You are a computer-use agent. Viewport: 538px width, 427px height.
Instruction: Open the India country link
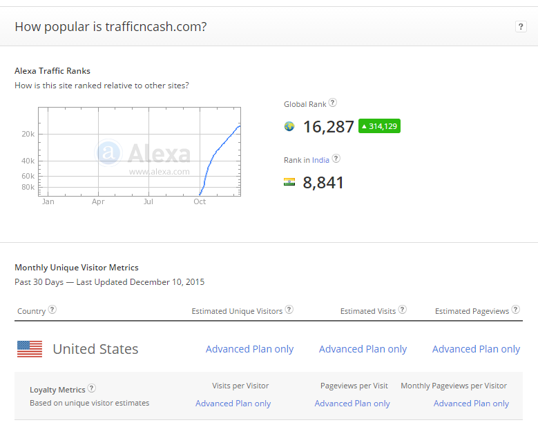tap(320, 160)
